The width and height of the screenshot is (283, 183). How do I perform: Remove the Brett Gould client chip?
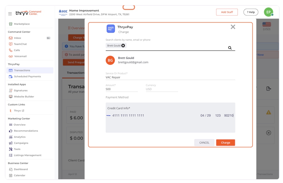pyautogui.click(x=123, y=45)
